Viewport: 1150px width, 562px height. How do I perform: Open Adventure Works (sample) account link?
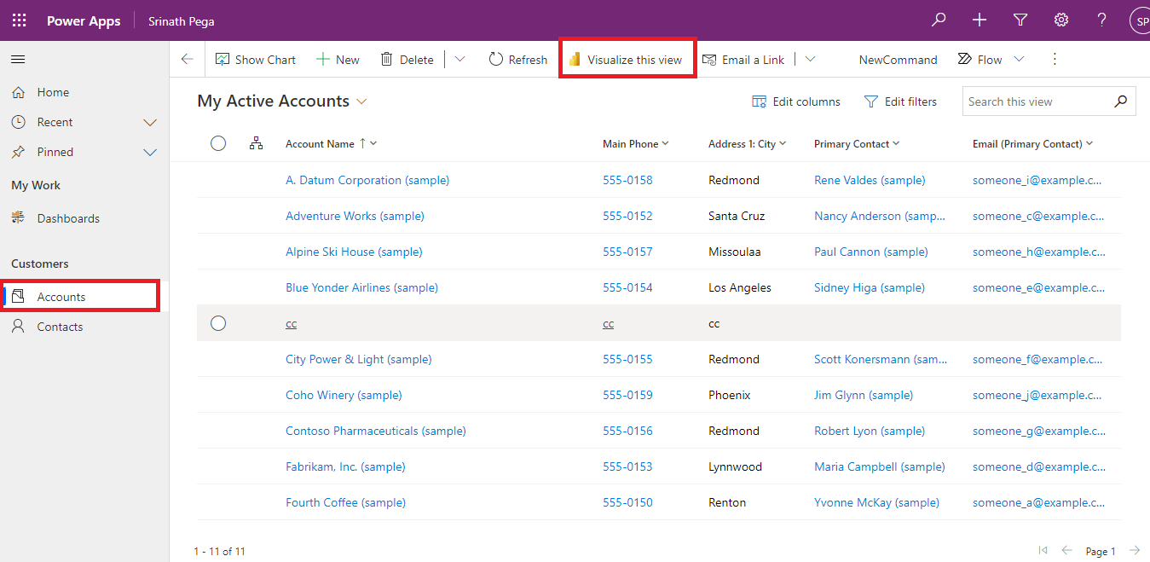(x=355, y=216)
